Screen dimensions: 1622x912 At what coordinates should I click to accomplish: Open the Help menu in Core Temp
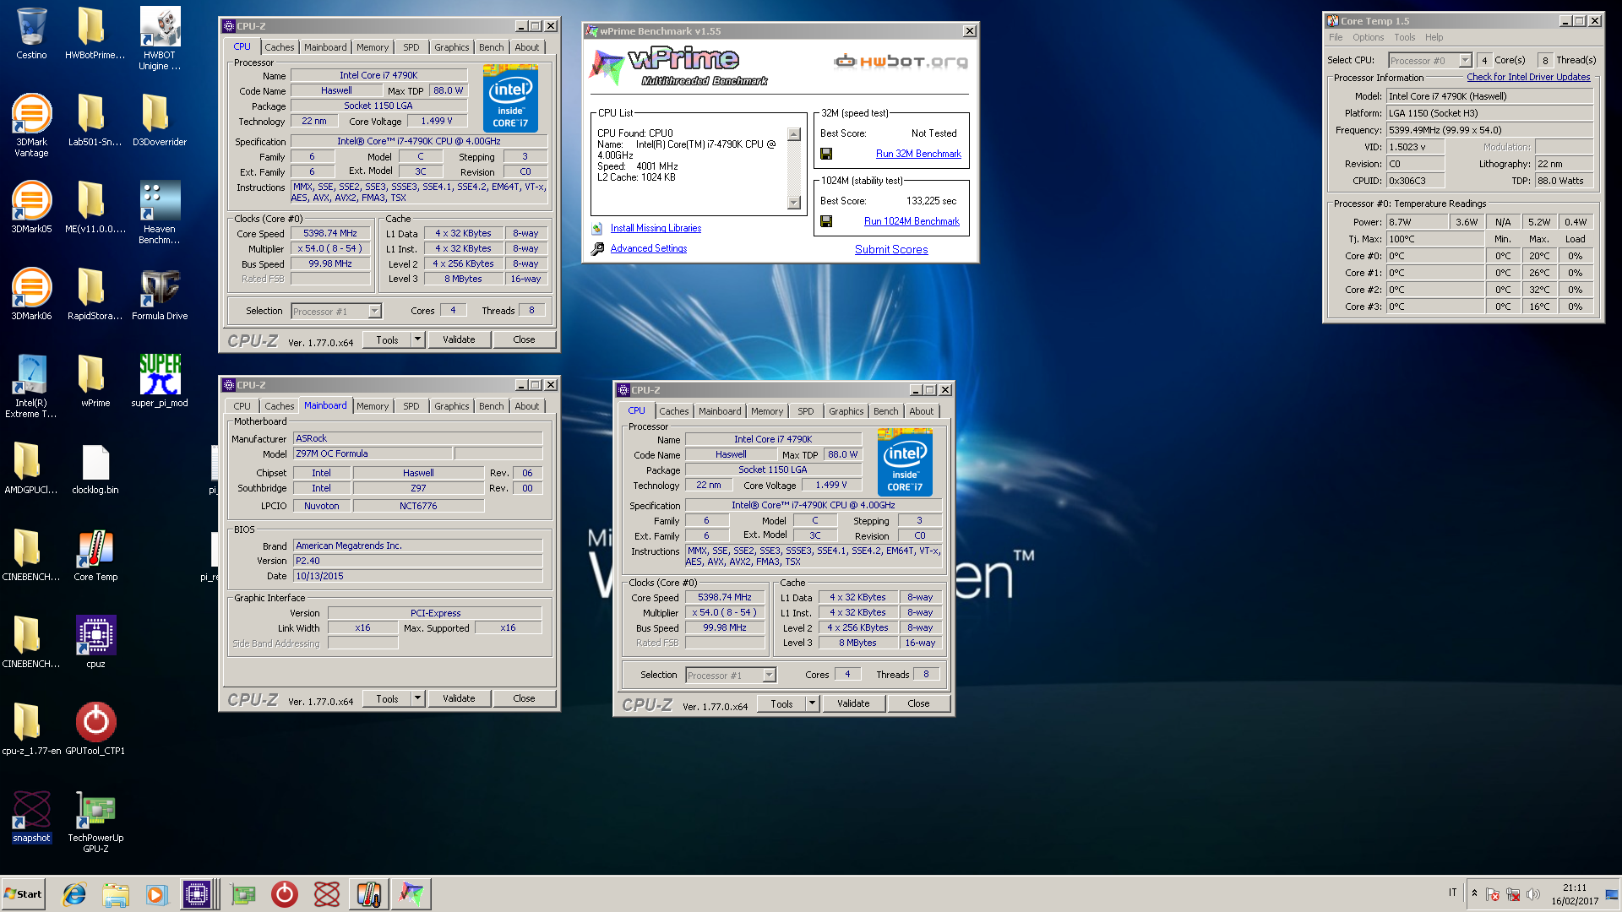point(1434,37)
